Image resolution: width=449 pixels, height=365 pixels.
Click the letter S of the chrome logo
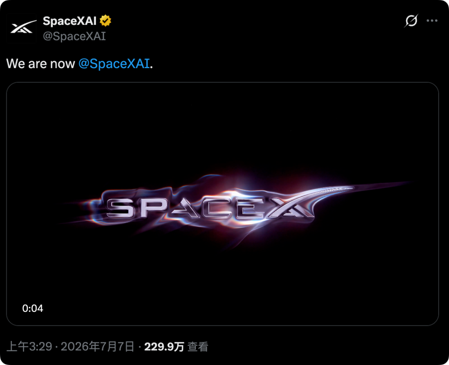click(x=120, y=208)
